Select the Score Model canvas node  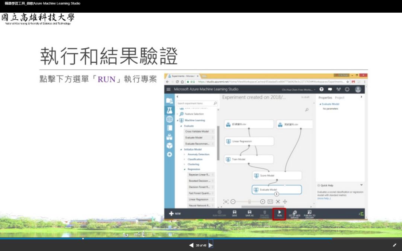click(277, 176)
